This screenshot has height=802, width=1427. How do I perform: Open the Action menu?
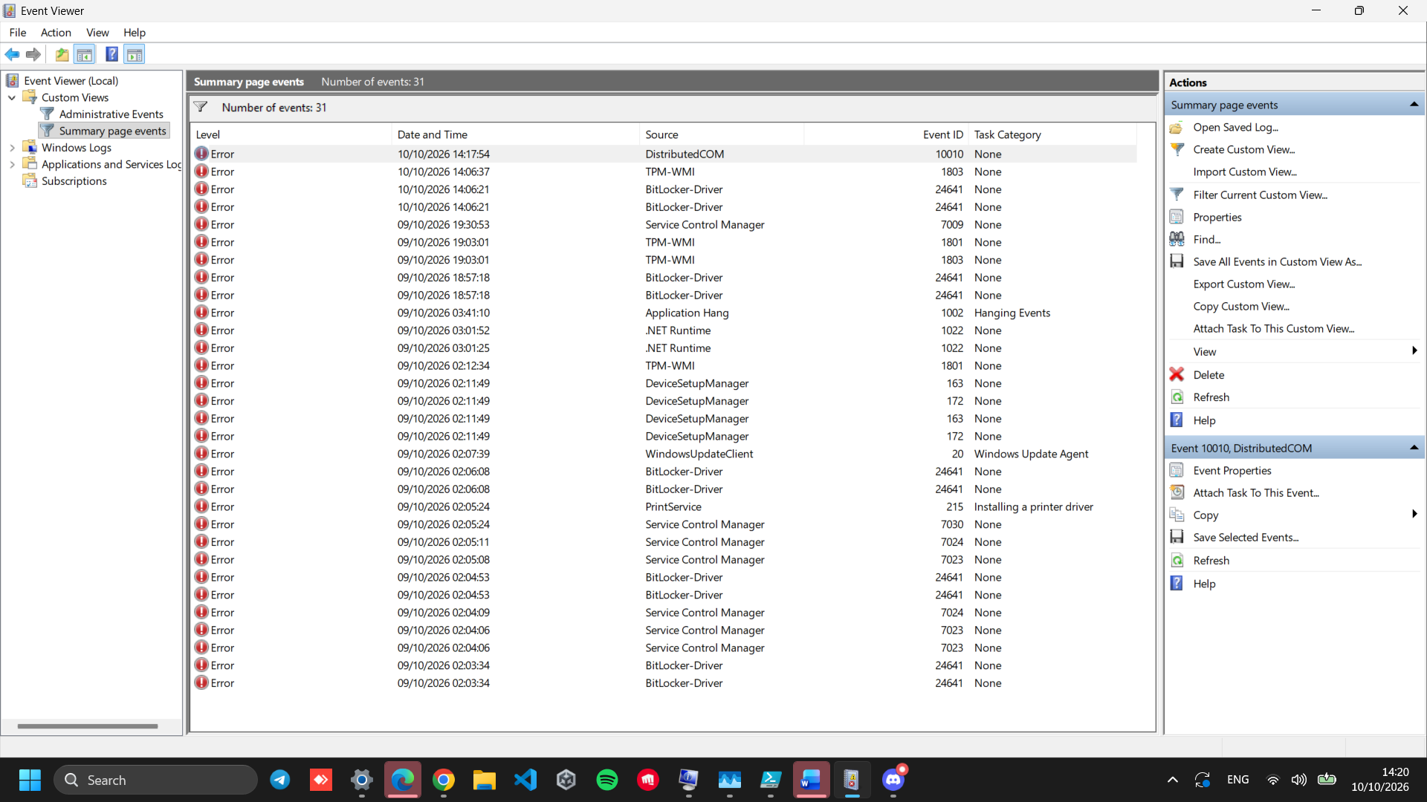coord(56,33)
